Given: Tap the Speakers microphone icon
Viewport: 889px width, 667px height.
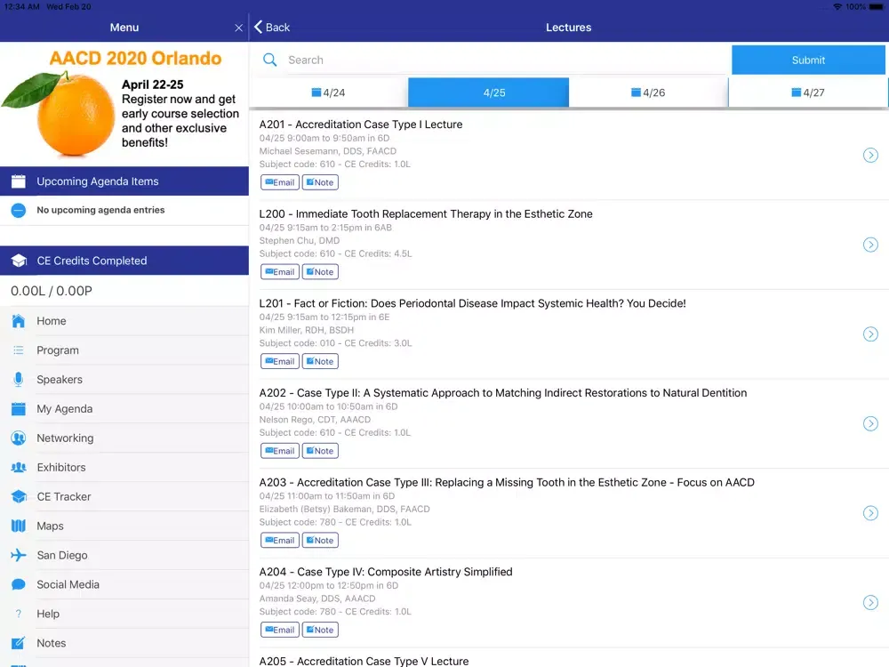Looking at the screenshot, I should tap(18, 380).
